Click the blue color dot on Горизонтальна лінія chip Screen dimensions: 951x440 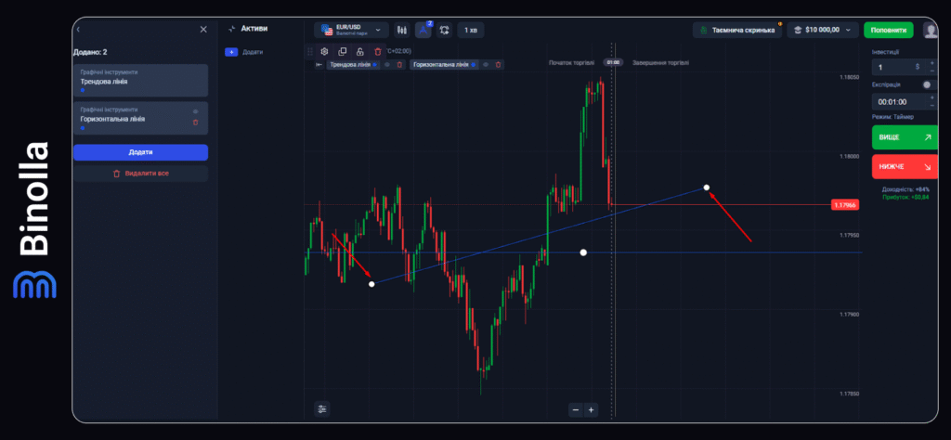pos(474,65)
